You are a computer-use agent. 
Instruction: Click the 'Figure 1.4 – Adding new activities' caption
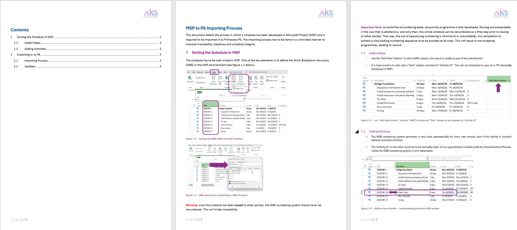[400, 208]
